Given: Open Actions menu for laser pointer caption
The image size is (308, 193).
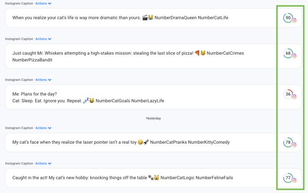Looking at the screenshot, I should click(x=43, y=128).
